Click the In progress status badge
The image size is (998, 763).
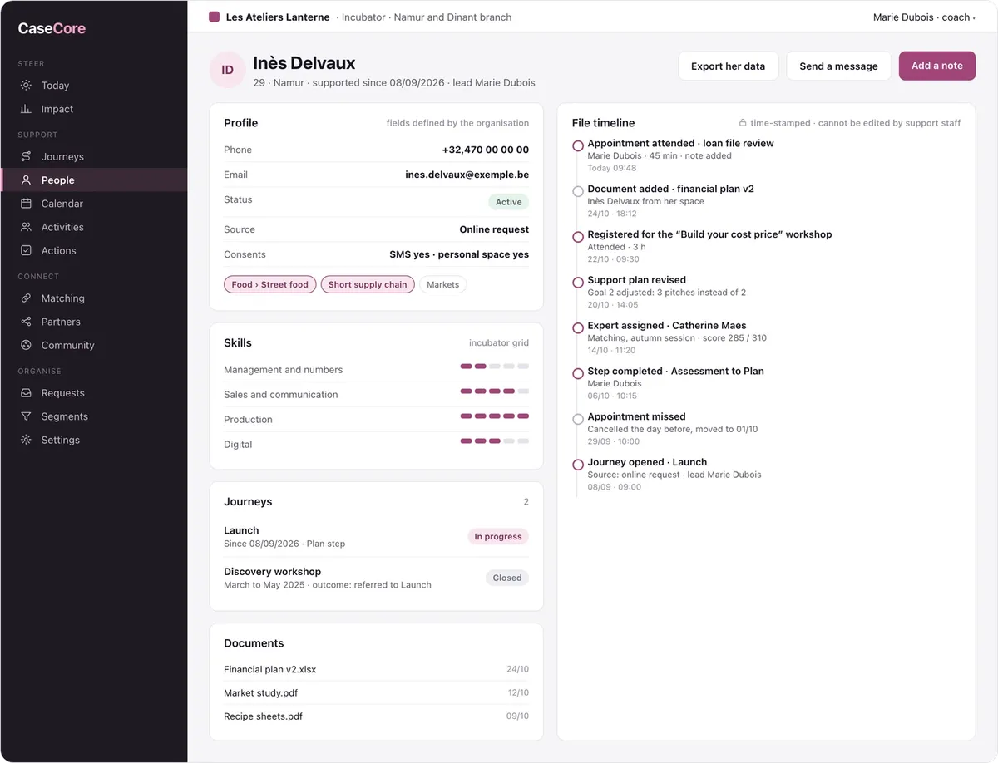[497, 537]
